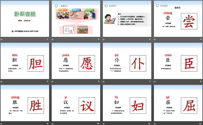The width and height of the screenshot is (203, 125).
Task: Click the animation star icon under slide 7
Action: tap(104, 81)
